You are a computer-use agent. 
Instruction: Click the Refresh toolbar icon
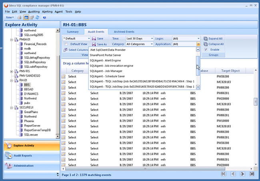click(x=37, y=18)
